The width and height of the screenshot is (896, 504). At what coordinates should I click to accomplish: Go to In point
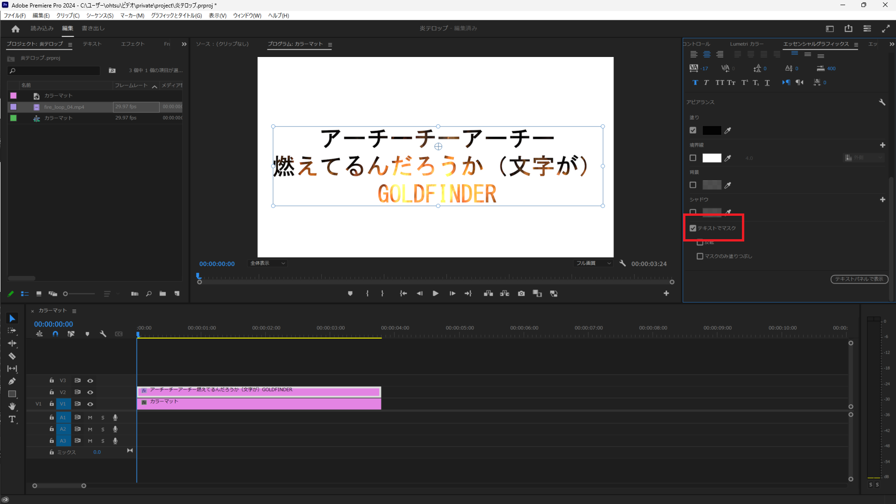click(403, 293)
